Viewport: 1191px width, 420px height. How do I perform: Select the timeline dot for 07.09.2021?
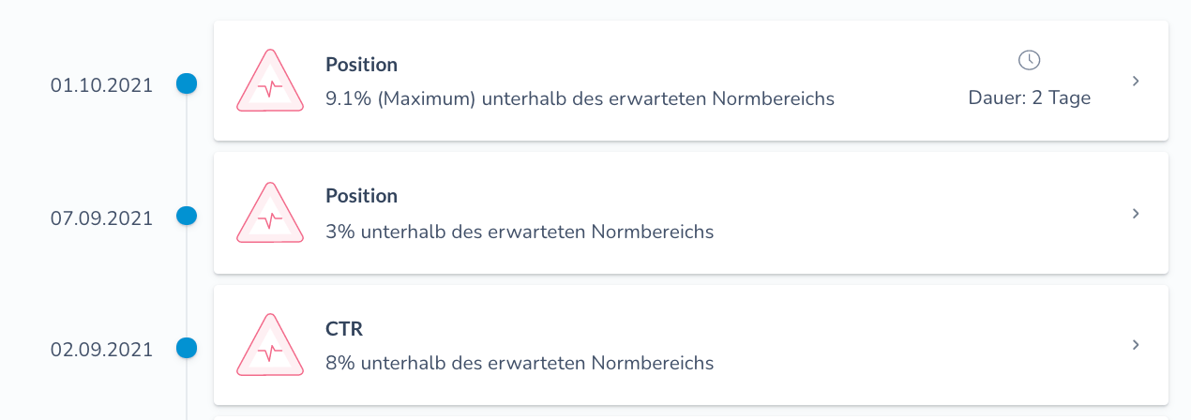click(187, 216)
